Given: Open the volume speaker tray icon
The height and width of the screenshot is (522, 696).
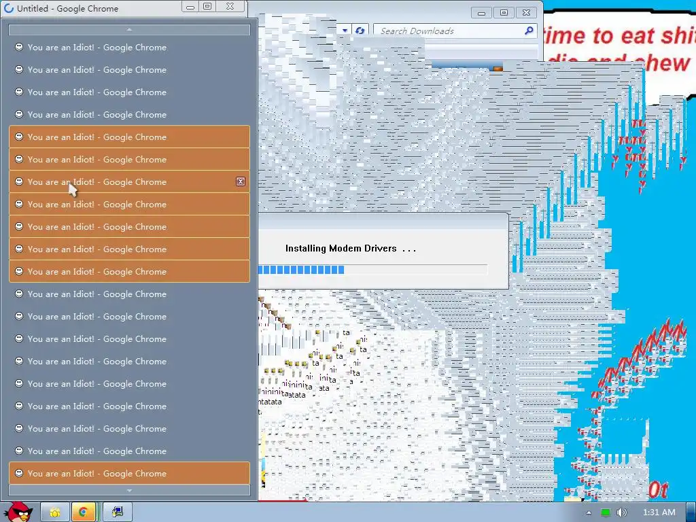Looking at the screenshot, I should 622,512.
